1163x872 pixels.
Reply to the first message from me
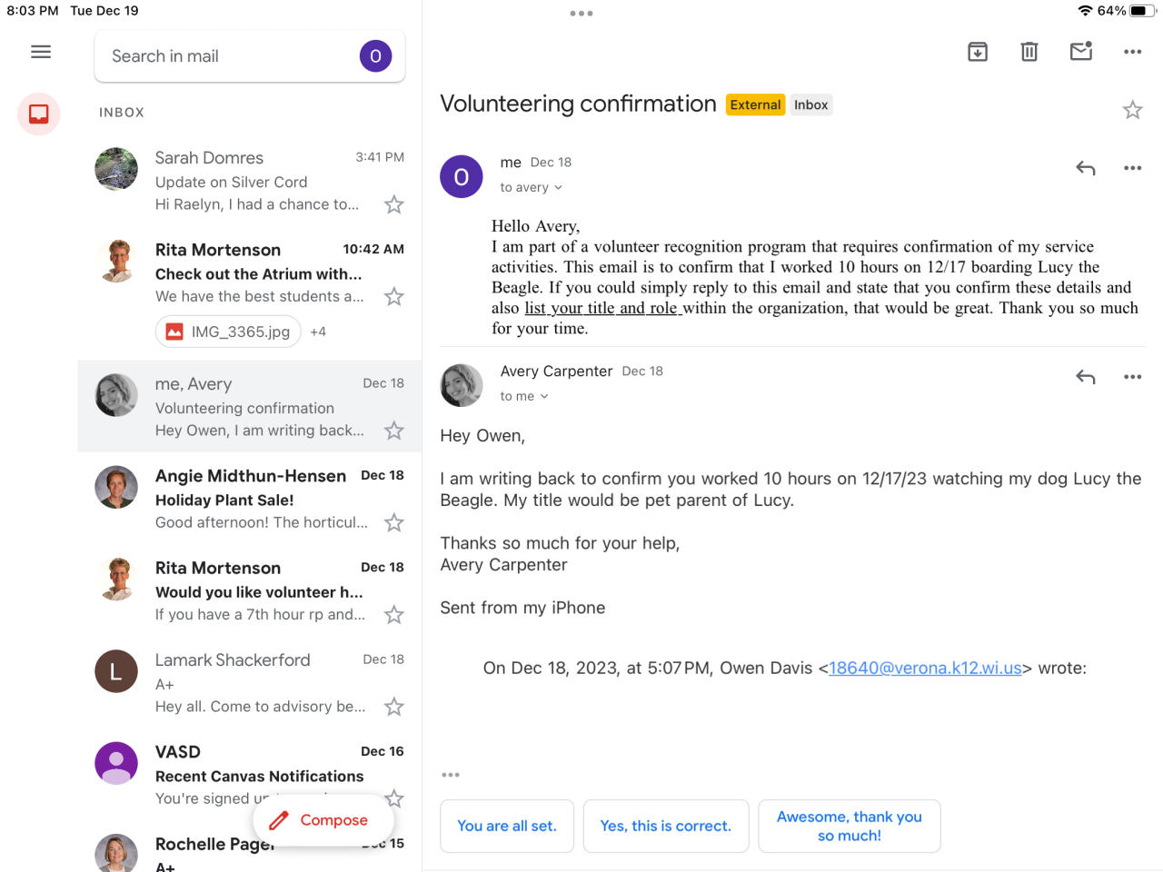(x=1086, y=168)
